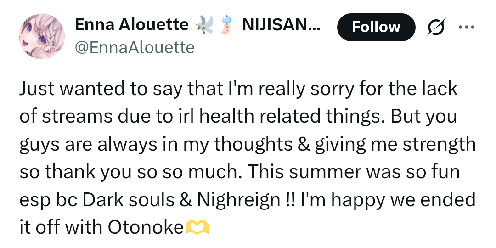Screen dimensions: 496x248
Task: Click the Follow button
Action: 376,27
